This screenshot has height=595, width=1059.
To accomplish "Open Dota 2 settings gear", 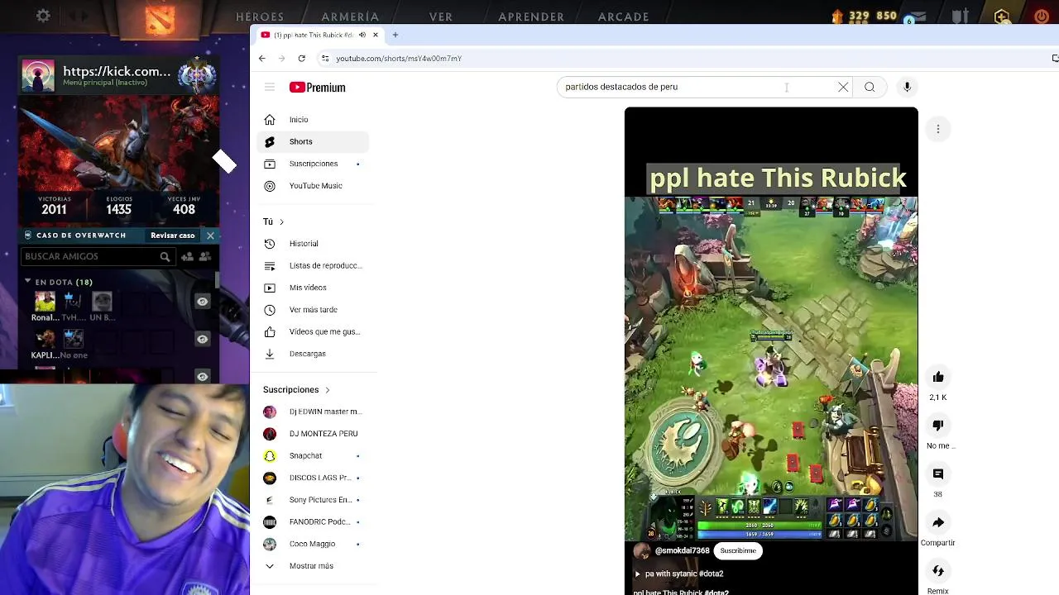I will point(43,16).
